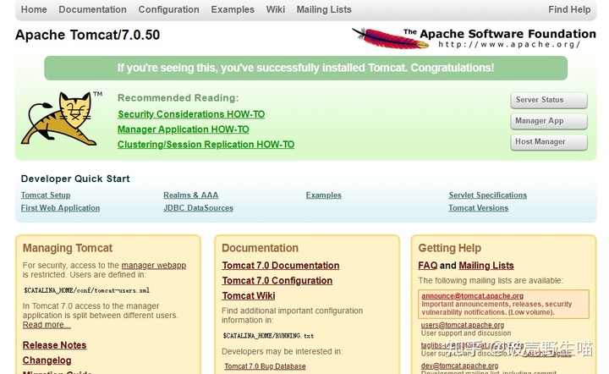Open the Tomcat Wiki link

[x=249, y=295]
